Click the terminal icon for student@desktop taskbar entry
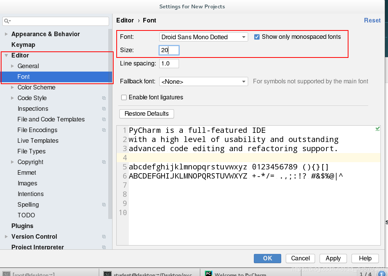Viewport: 388px width, 276px height. [x=108, y=273]
